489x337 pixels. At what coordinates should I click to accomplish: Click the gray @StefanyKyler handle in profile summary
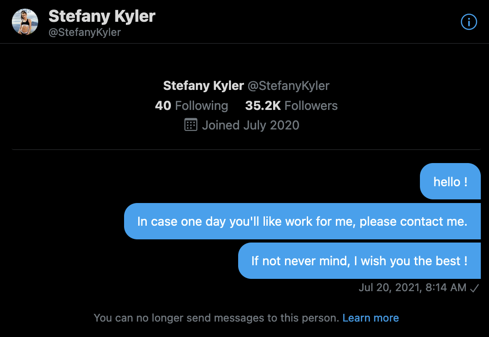(288, 85)
